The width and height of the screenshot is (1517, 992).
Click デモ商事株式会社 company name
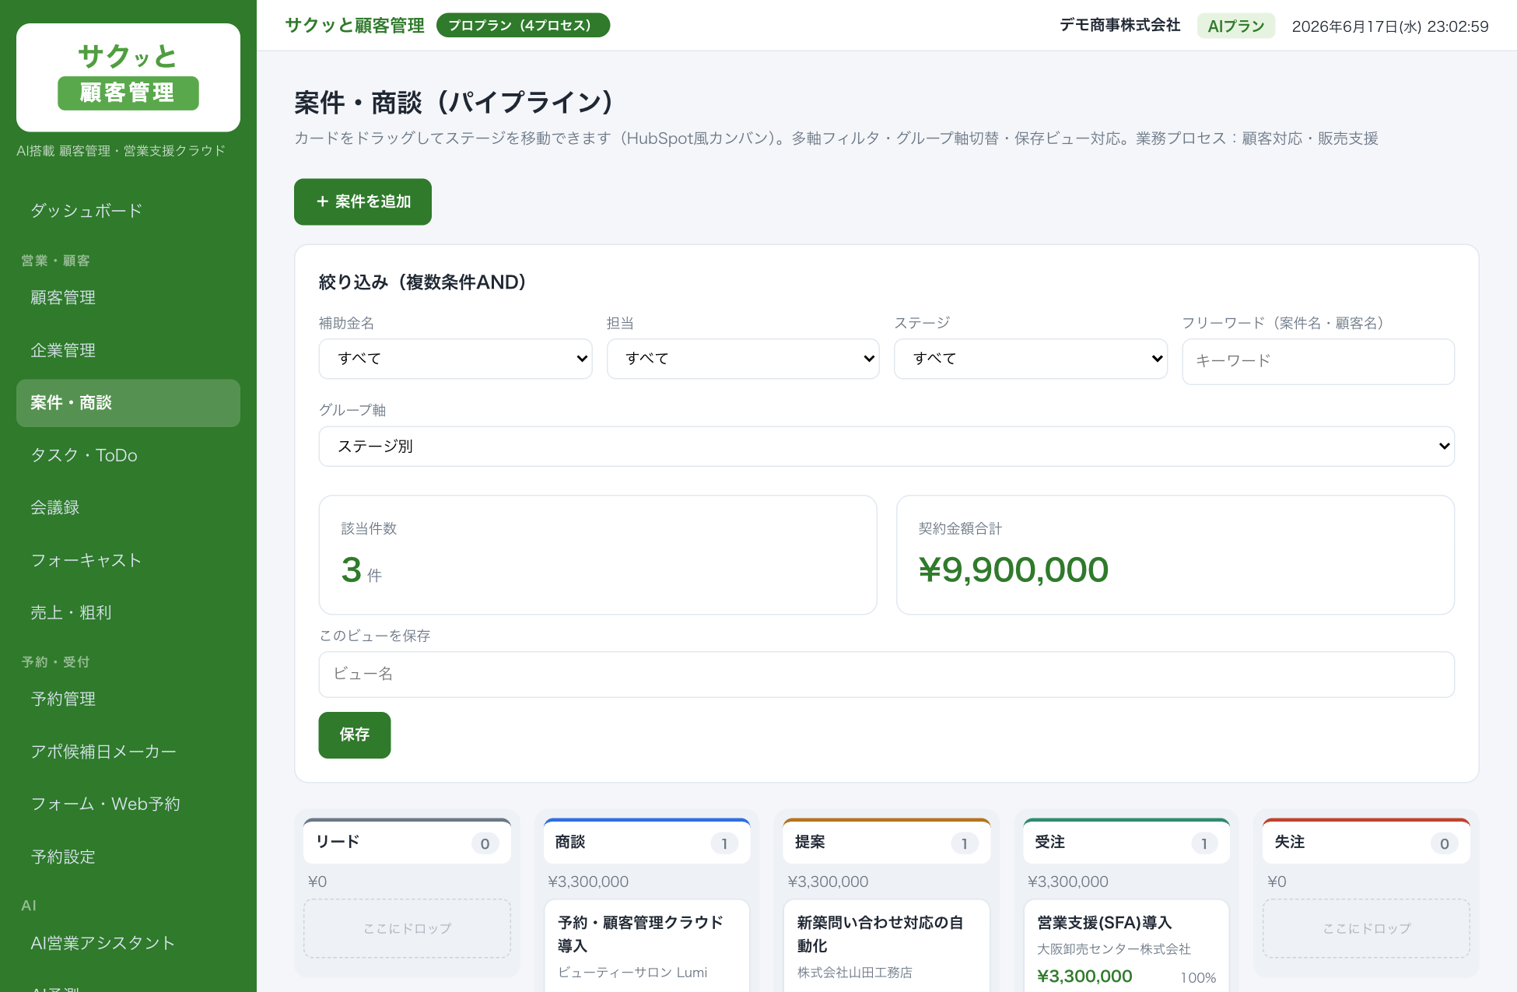[1120, 26]
